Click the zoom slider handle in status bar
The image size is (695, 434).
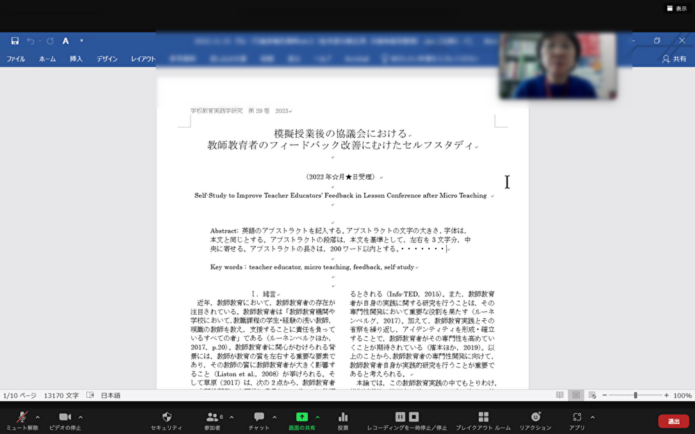[x=635, y=395]
